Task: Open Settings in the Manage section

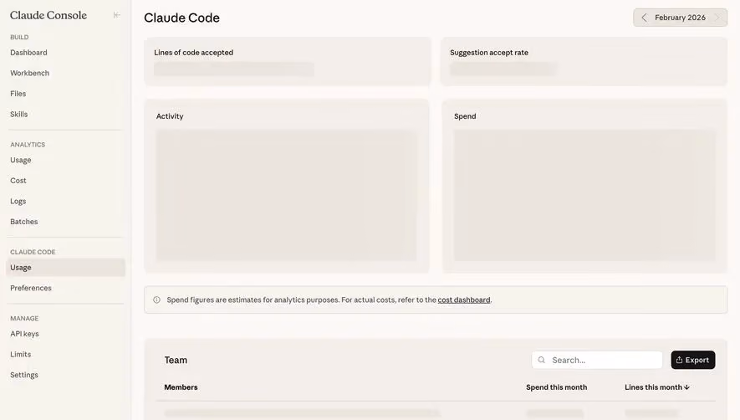Action: (x=24, y=375)
